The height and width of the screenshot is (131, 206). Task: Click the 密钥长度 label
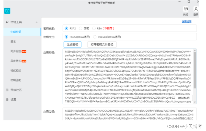[x=49, y=29]
